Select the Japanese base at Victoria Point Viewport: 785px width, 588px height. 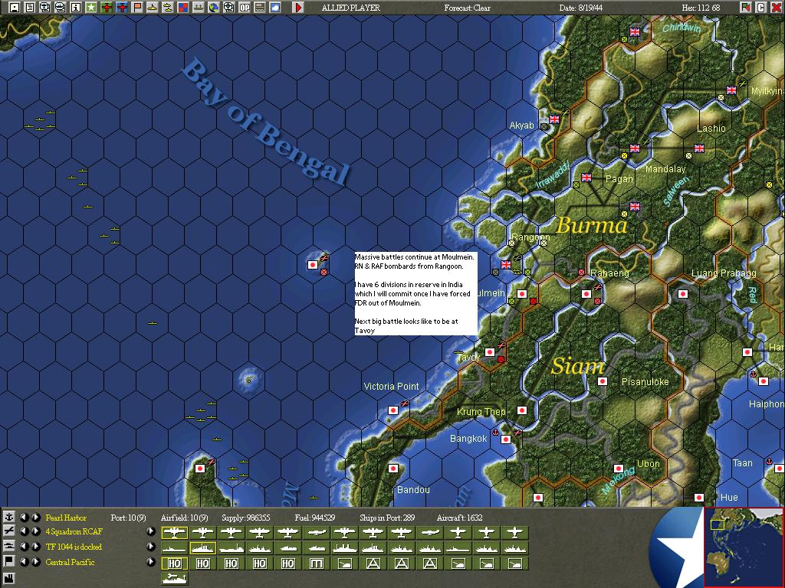(x=393, y=410)
